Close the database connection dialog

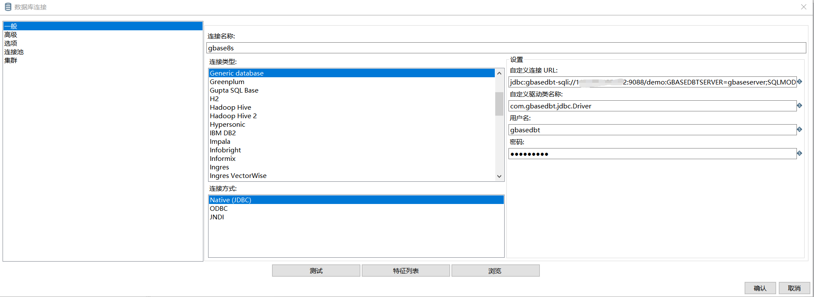click(803, 7)
